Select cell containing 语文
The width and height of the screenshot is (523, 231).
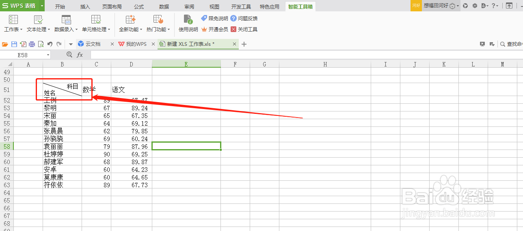[132, 90]
